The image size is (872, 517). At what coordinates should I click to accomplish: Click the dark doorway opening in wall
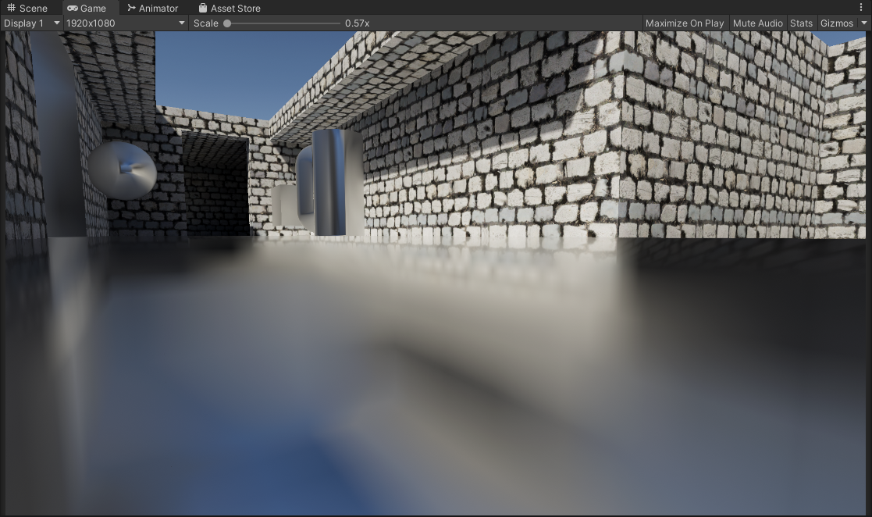pyautogui.click(x=216, y=187)
